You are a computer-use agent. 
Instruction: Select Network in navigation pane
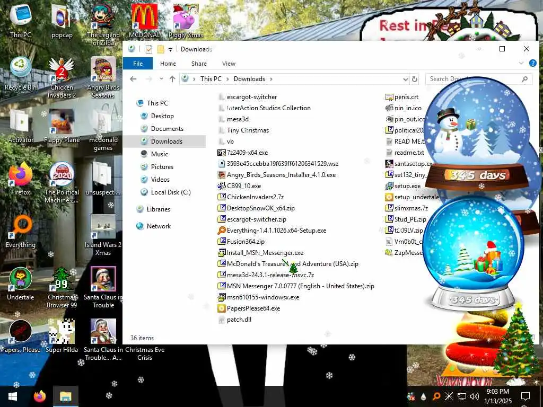tap(159, 226)
